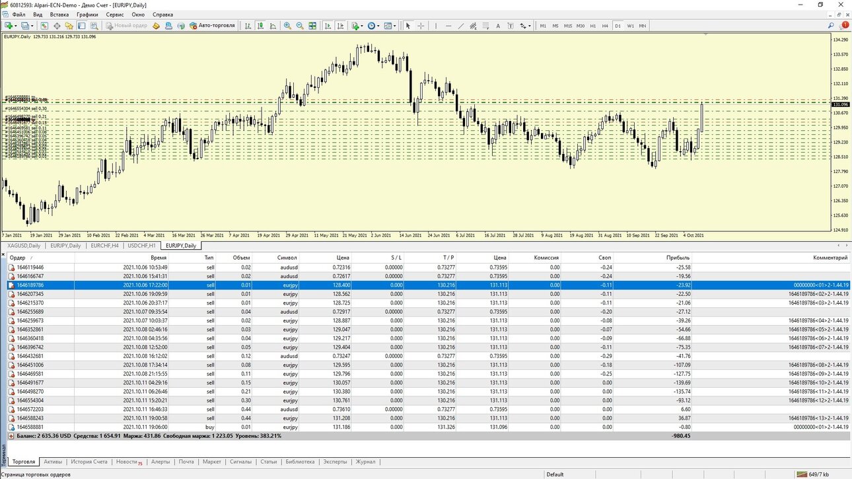The image size is (852, 479).
Task: Zoom in on the chart
Action: click(287, 26)
